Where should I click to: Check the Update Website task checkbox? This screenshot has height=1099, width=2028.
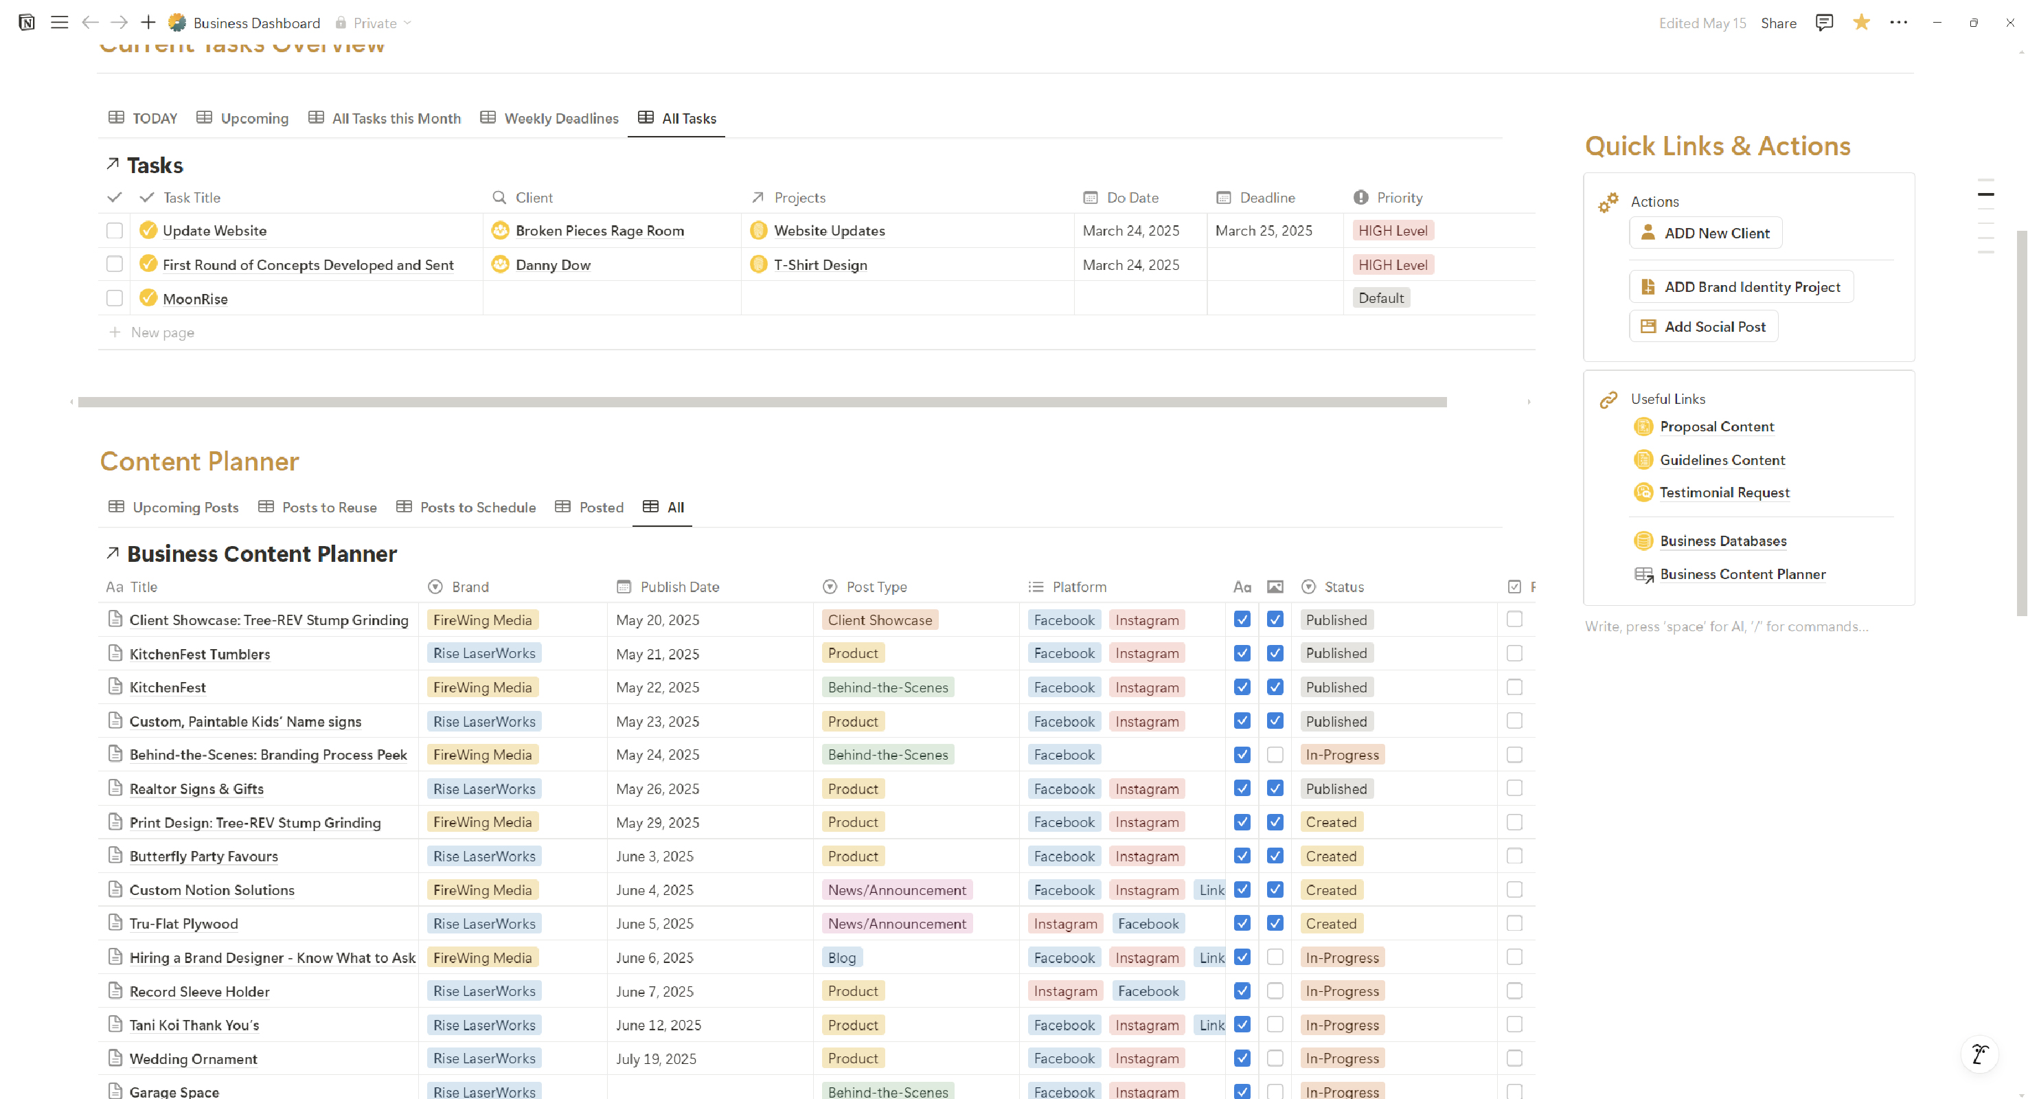point(115,231)
